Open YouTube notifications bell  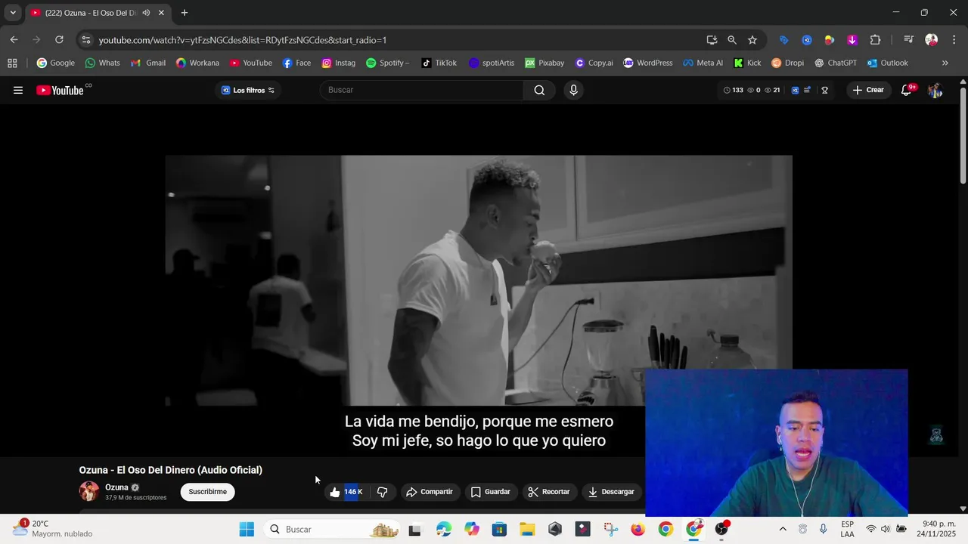click(x=906, y=90)
